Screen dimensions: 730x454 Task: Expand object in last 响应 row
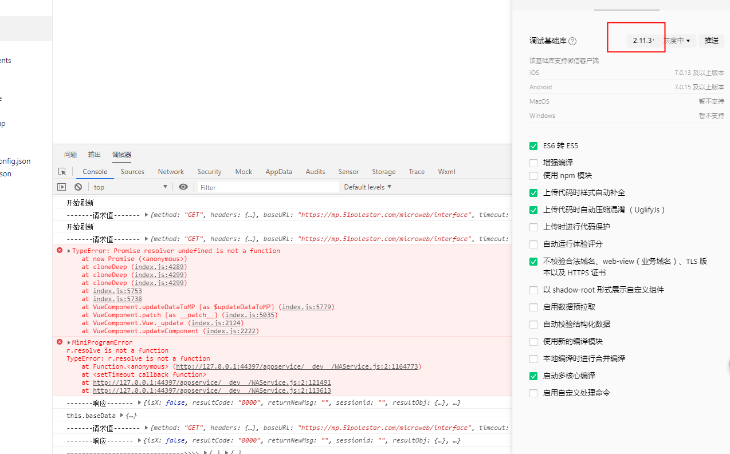pyautogui.click(x=140, y=441)
